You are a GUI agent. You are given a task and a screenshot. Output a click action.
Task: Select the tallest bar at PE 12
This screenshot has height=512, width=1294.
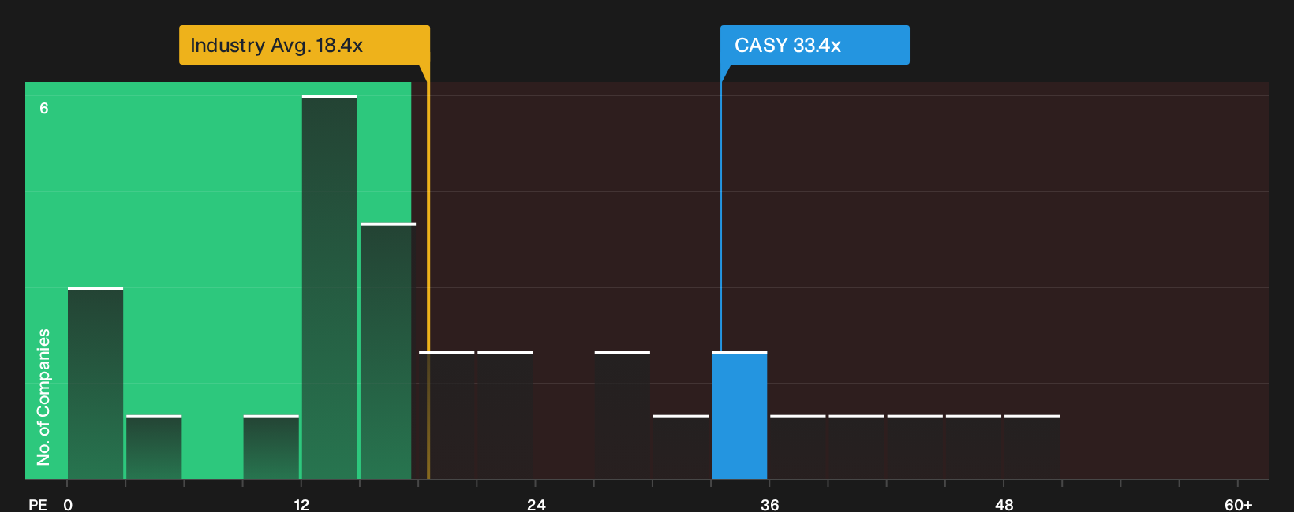[330, 287]
